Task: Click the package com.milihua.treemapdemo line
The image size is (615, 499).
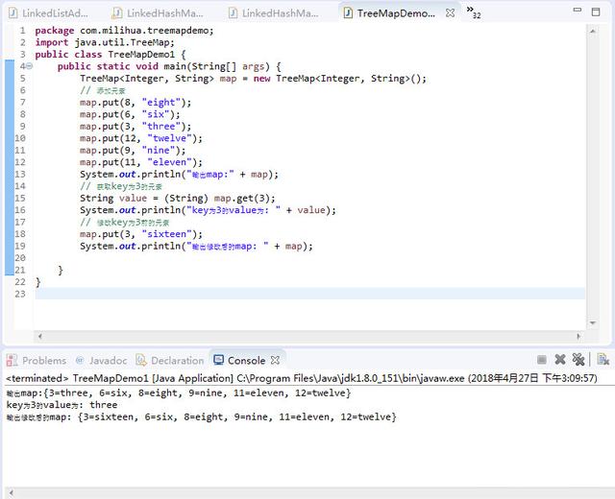Action: [124, 31]
